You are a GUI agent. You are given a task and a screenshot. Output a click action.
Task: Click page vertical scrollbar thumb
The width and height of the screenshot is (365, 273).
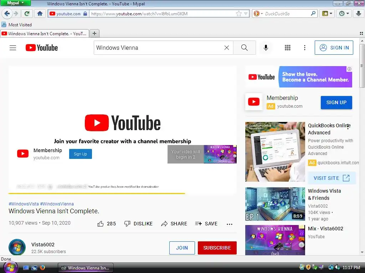pyautogui.click(x=362, y=66)
